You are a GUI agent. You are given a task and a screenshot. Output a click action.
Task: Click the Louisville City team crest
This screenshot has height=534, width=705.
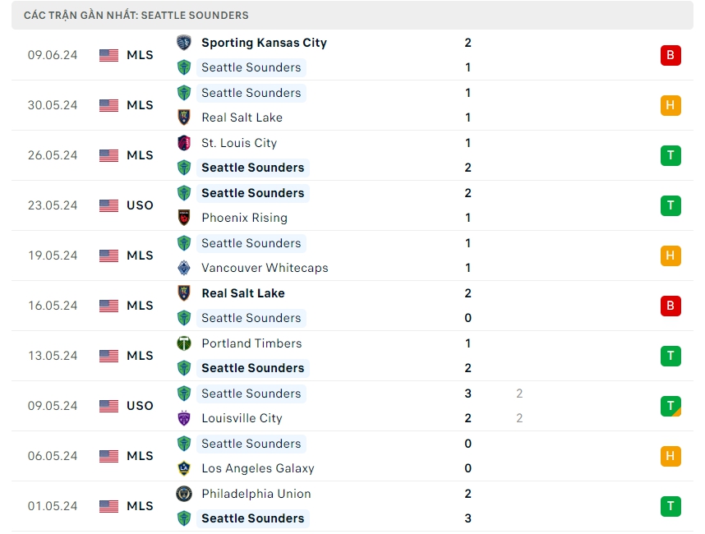(x=184, y=418)
